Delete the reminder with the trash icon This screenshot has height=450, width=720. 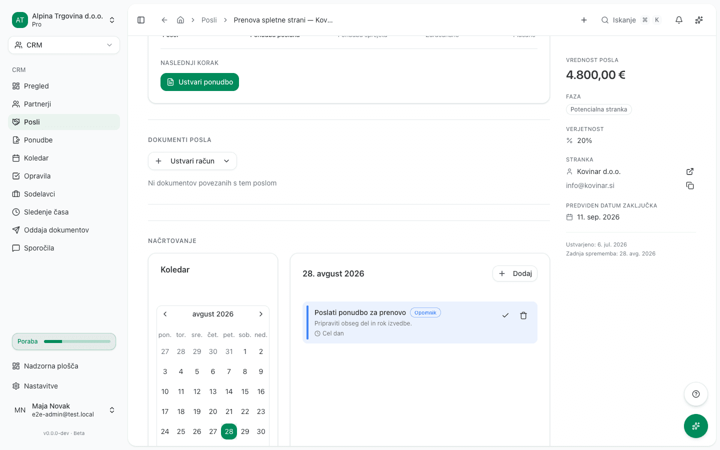[523, 315]
